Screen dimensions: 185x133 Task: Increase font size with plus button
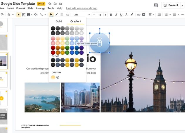[106, 15]
